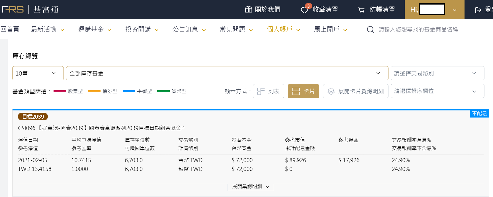Click the market value $ 89,926
The image size is (493, 197).
[x=296, y=160]
